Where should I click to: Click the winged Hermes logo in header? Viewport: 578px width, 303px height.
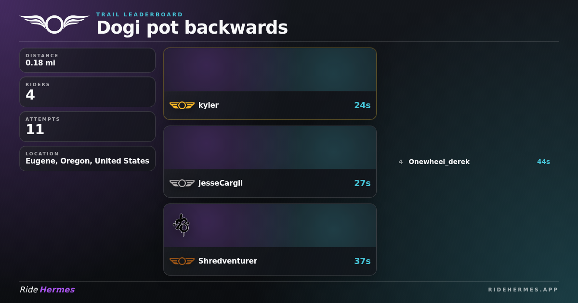54,24
